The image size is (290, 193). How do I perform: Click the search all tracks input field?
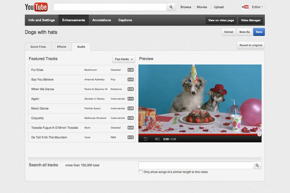point(196,165)
